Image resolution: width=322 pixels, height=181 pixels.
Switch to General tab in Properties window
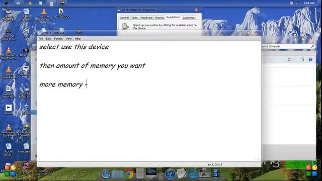click(x=124, y=18)
